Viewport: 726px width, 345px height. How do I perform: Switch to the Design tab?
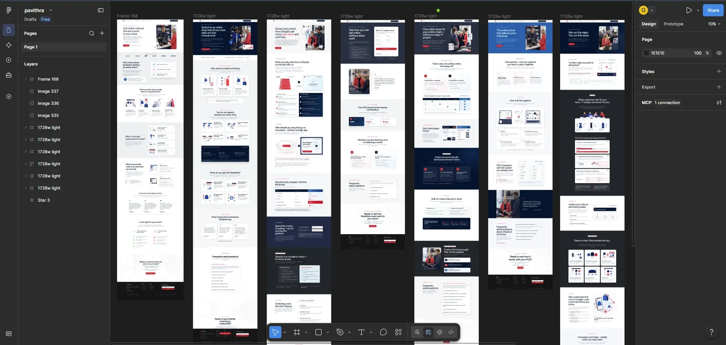(x=649, y=24)
